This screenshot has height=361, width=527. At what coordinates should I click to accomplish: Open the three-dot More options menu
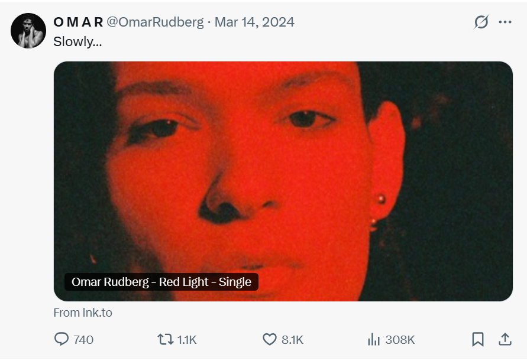pos(505,22)
